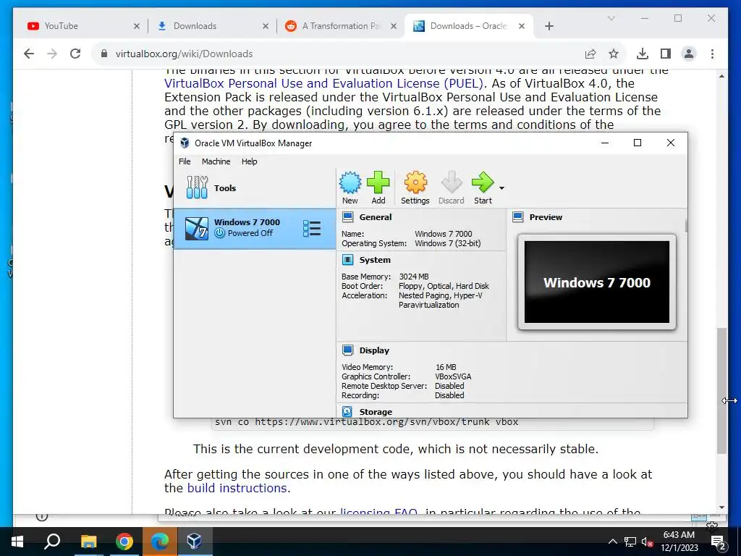Click the Graphics Controller value VBoxSVGA
This screenshot has width=741, height=556.
coord(453,376)
